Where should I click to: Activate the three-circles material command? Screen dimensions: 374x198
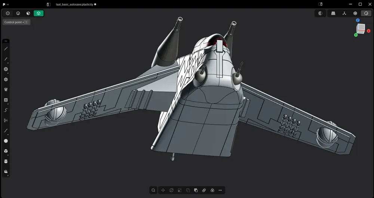click(x=212, y=191)
